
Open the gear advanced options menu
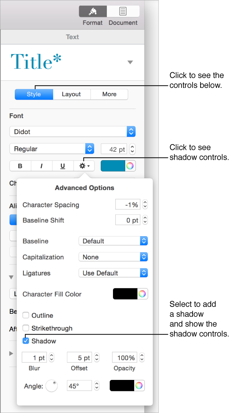pyautogui.click(x=84, y=166)
